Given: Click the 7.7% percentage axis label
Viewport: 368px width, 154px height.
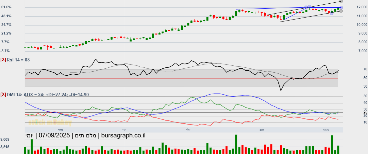Looking at the screenshot, I should coord(6,42).
